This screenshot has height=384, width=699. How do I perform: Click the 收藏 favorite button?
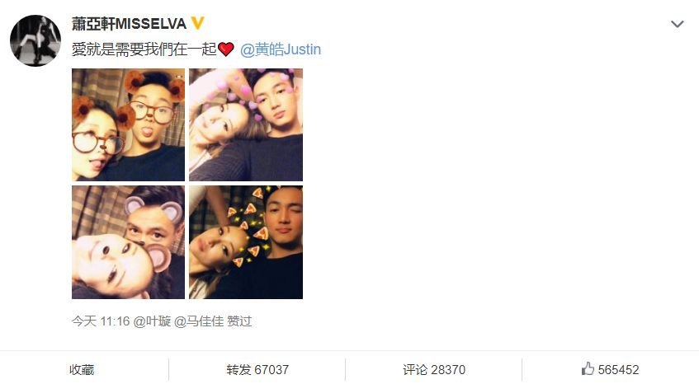82,369
